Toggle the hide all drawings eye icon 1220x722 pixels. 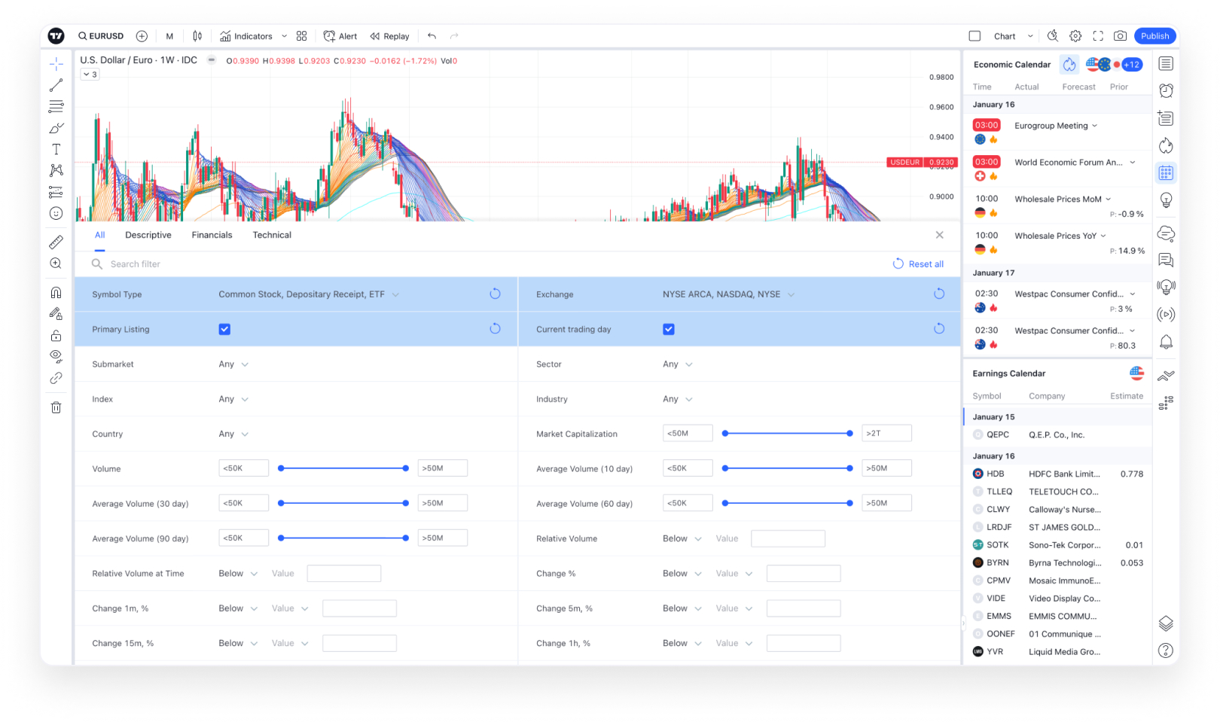tap(55, 356)
